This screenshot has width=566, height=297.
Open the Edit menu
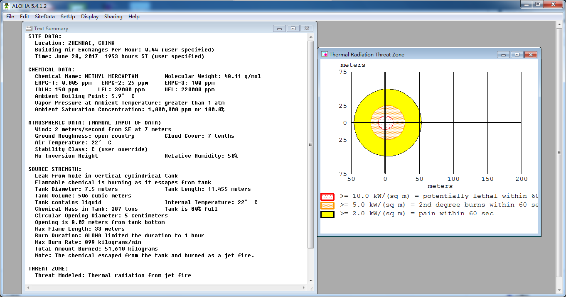tap(25, 17)
